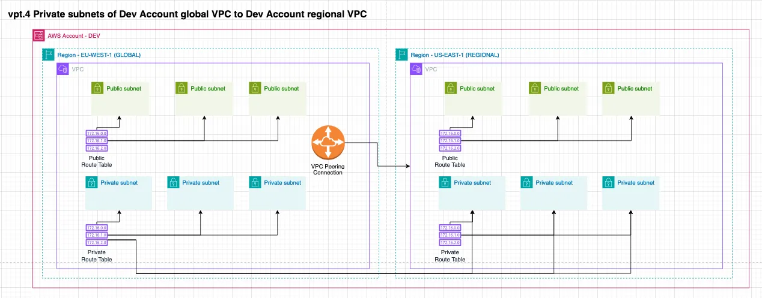Select the "VPC Peering Connection" text label
Screen dimensions: 762x298
[327, 168]
